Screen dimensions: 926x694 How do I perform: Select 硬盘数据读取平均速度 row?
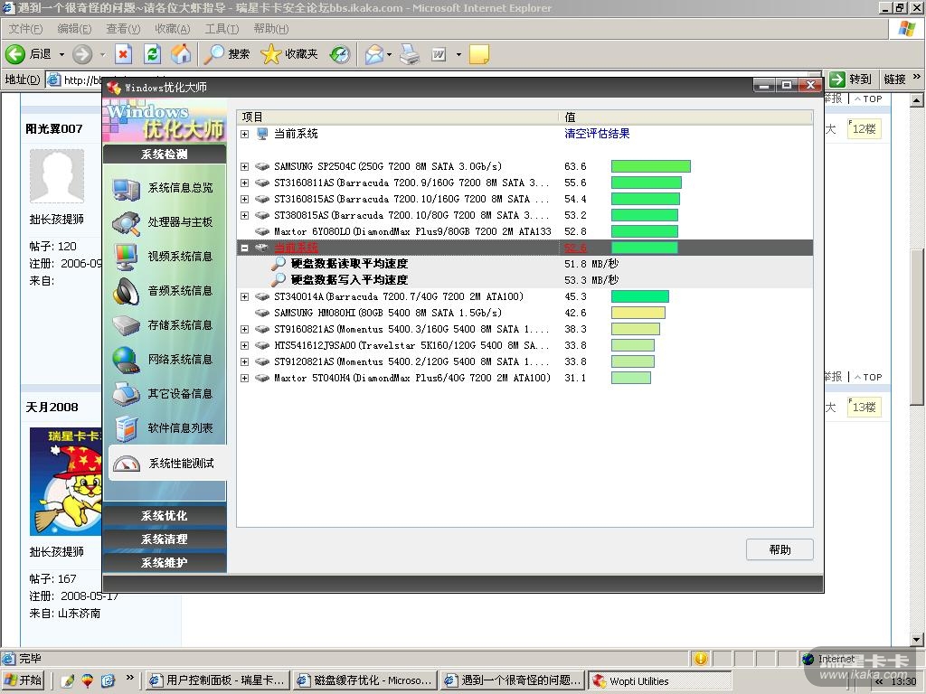click(524, 264)
